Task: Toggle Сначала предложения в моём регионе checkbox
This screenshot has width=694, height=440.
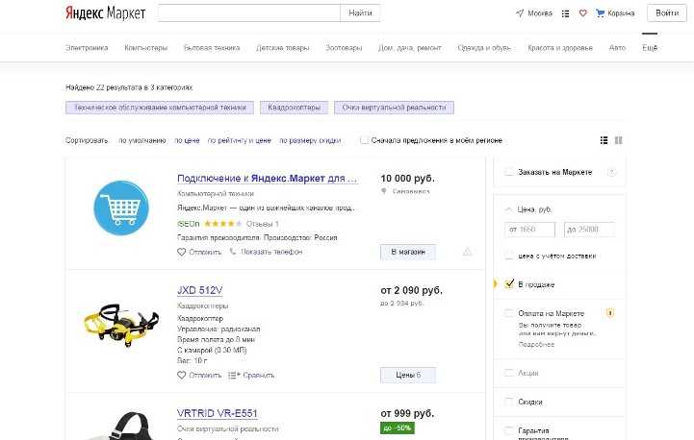Action: (x=364, y=140)
